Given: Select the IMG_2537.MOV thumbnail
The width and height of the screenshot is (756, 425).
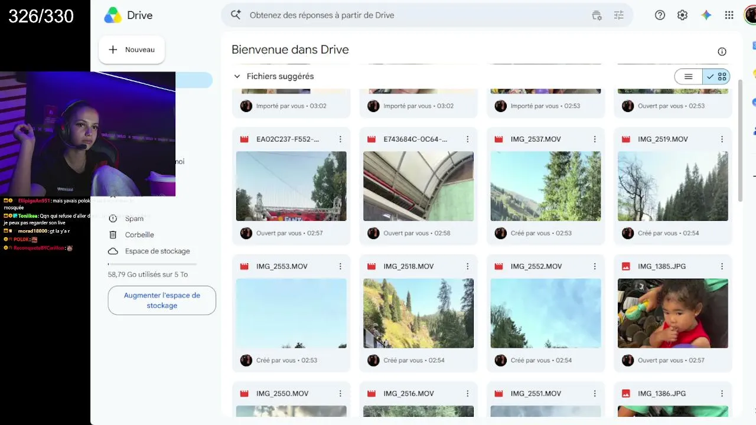Looking at the screenshot, I should click(546, 186).
